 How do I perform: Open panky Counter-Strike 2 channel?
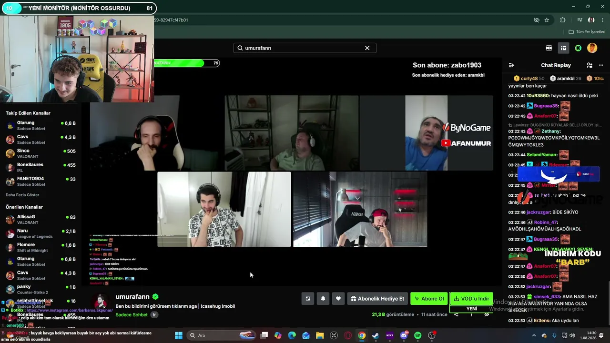pyautogui.click(x=41, y=290)
